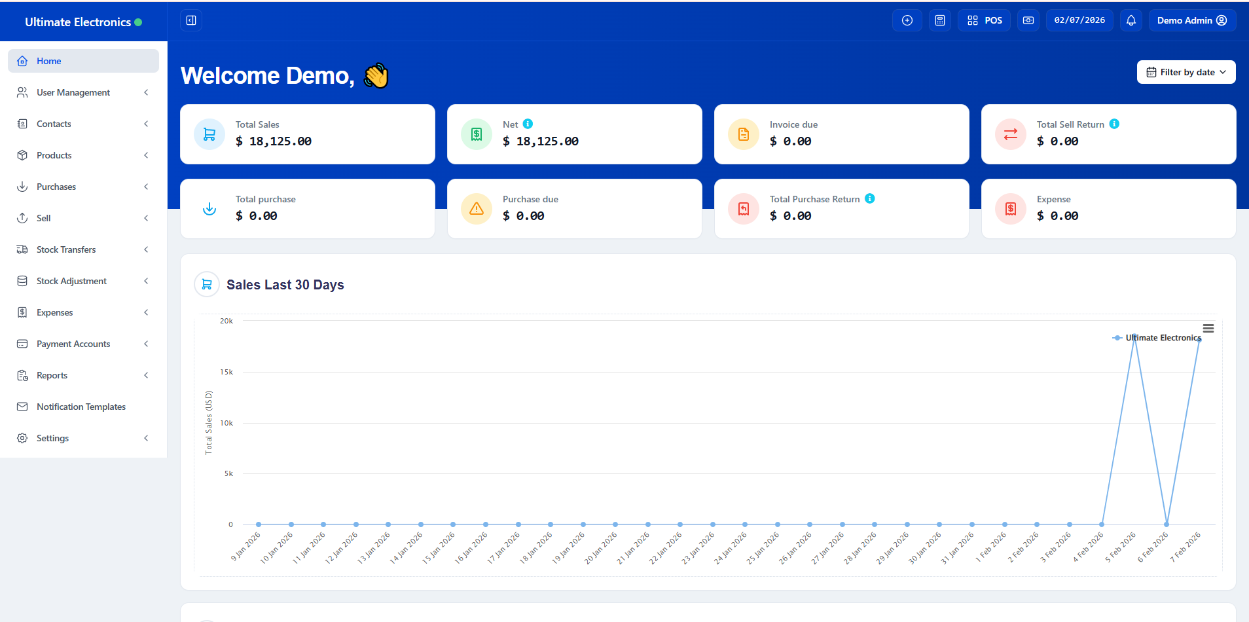Viewport: 1249px width, 622px height.
Task: Open the cash register icon near POS
Action: 1028,20
